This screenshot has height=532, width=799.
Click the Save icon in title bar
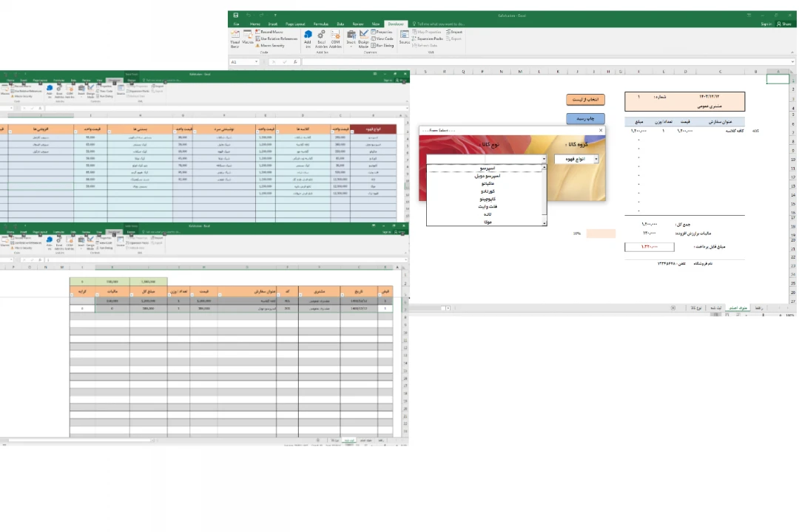coord(236,15)
